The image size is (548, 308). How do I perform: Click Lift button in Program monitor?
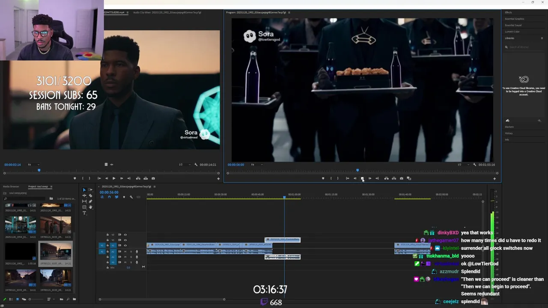(387, 178)
